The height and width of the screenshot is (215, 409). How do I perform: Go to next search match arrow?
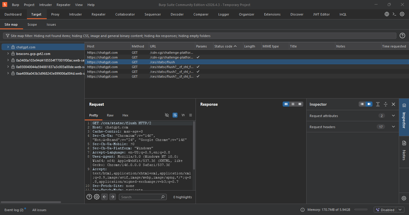tap(113, 197)
